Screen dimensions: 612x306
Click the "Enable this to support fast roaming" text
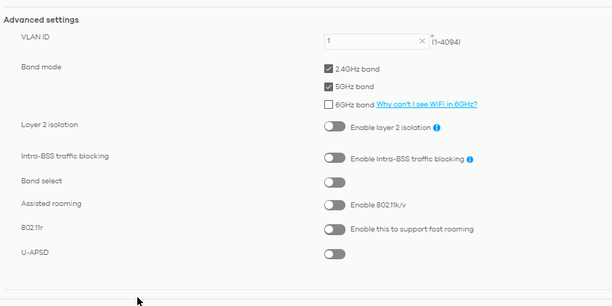pos(412,229)
